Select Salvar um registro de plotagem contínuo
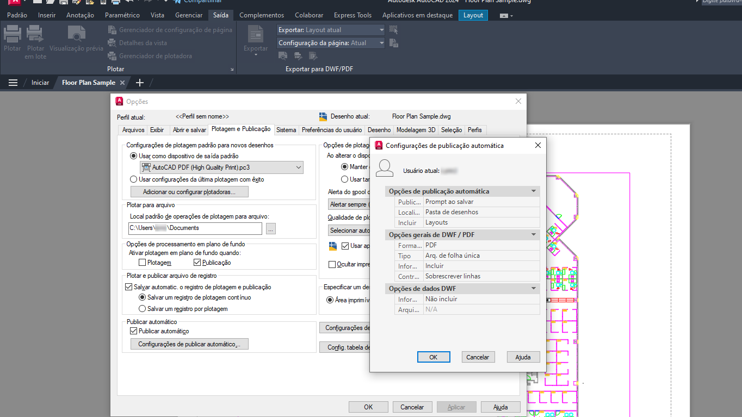The height and width of the screenshot is (417, 742). [143, 298]
